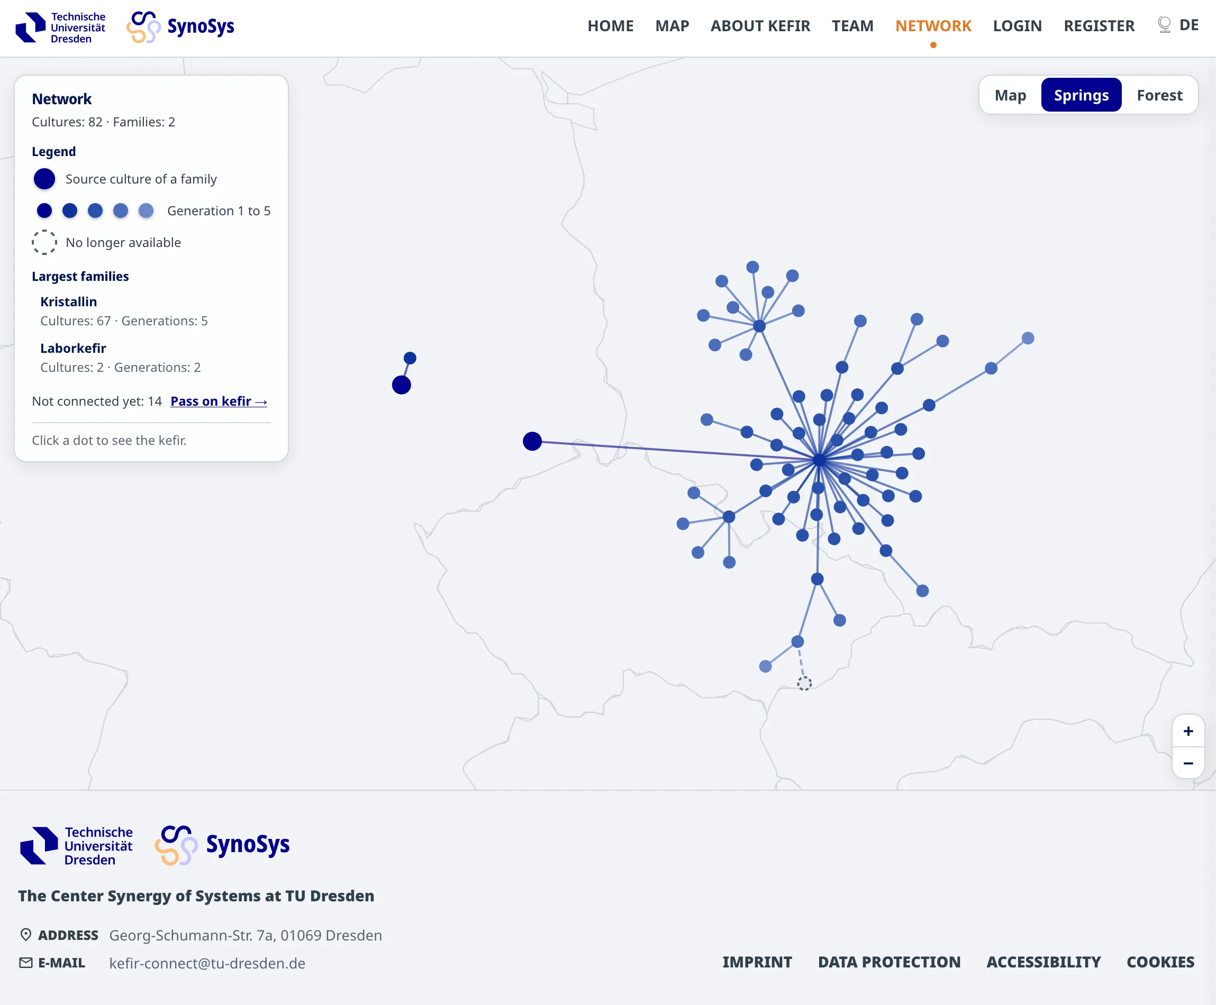Go to the Map menu item

tap(672, 26)
